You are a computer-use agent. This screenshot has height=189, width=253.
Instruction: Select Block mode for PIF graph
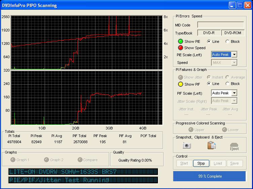click(x=227, y=84)
